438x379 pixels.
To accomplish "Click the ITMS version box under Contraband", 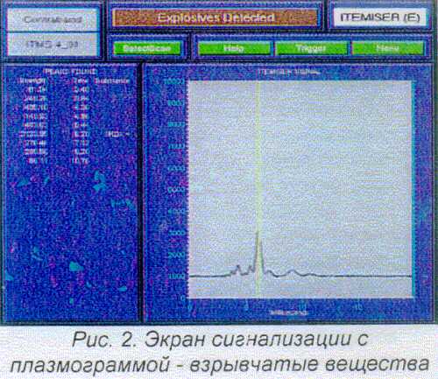I will pos(53,45).
